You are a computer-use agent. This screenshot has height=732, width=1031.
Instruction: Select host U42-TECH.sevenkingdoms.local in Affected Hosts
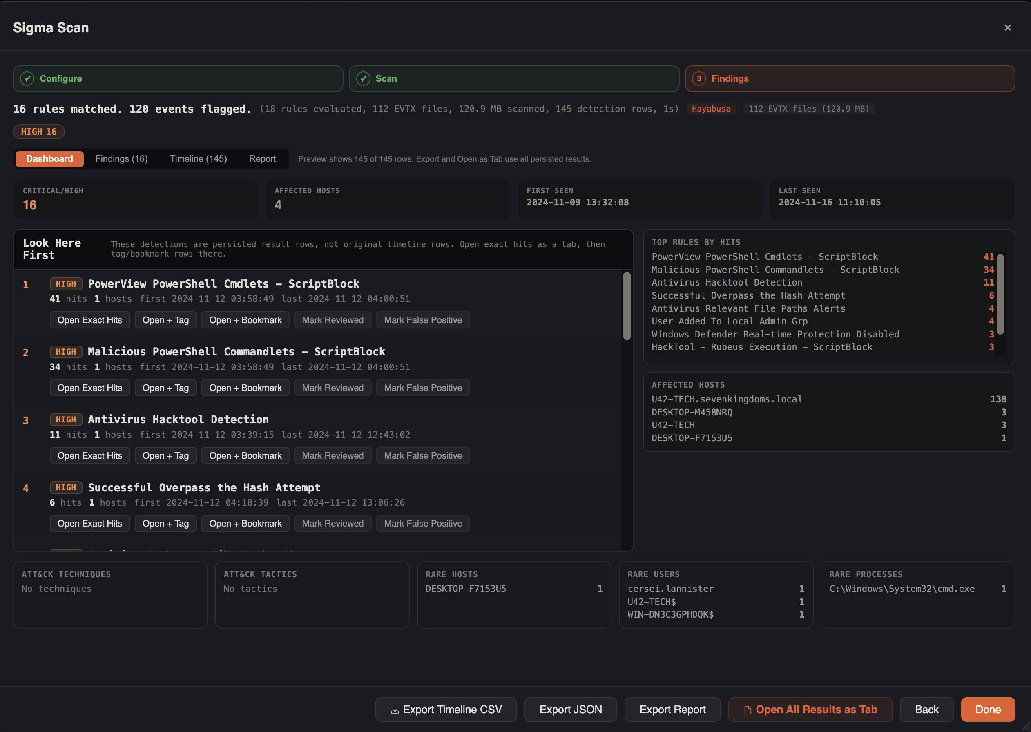(829, 399)
